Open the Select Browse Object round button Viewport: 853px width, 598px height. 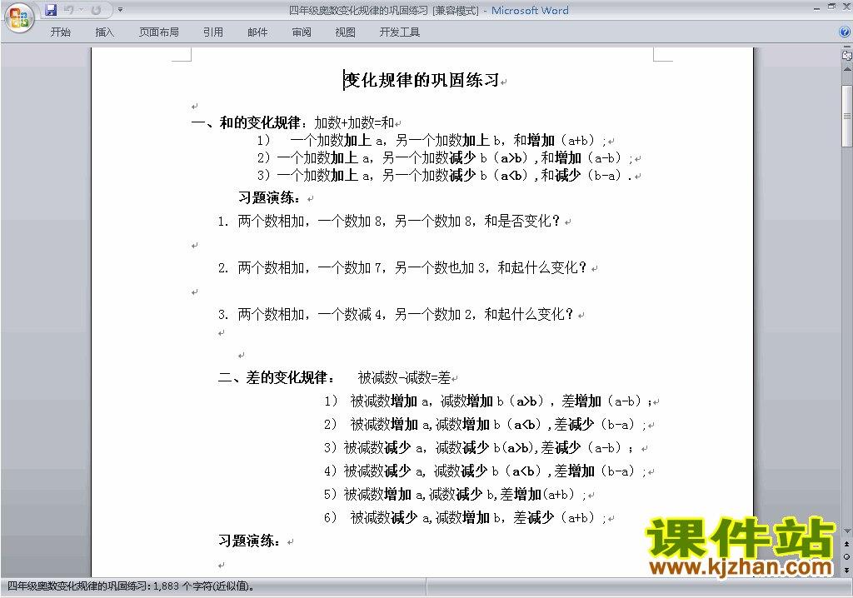tap(846, 556)
